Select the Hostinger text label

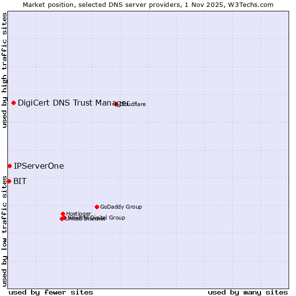pos(78,214)
